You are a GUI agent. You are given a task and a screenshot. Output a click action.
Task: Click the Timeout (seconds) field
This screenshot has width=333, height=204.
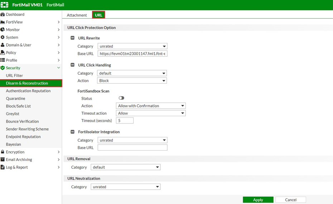[x=125, y=120]
